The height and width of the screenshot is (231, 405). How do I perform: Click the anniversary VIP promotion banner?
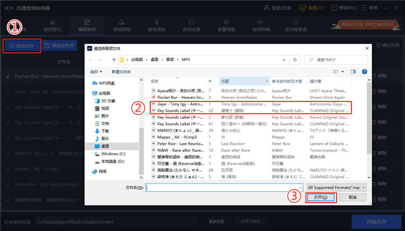(x=366, y=25)
